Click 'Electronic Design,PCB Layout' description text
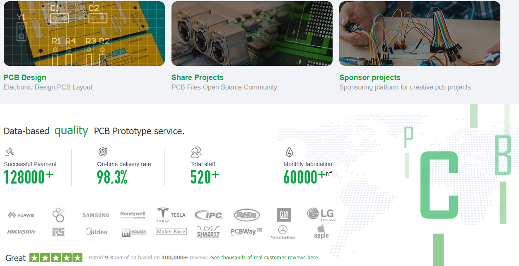519x266 pixels. (48, 87)
